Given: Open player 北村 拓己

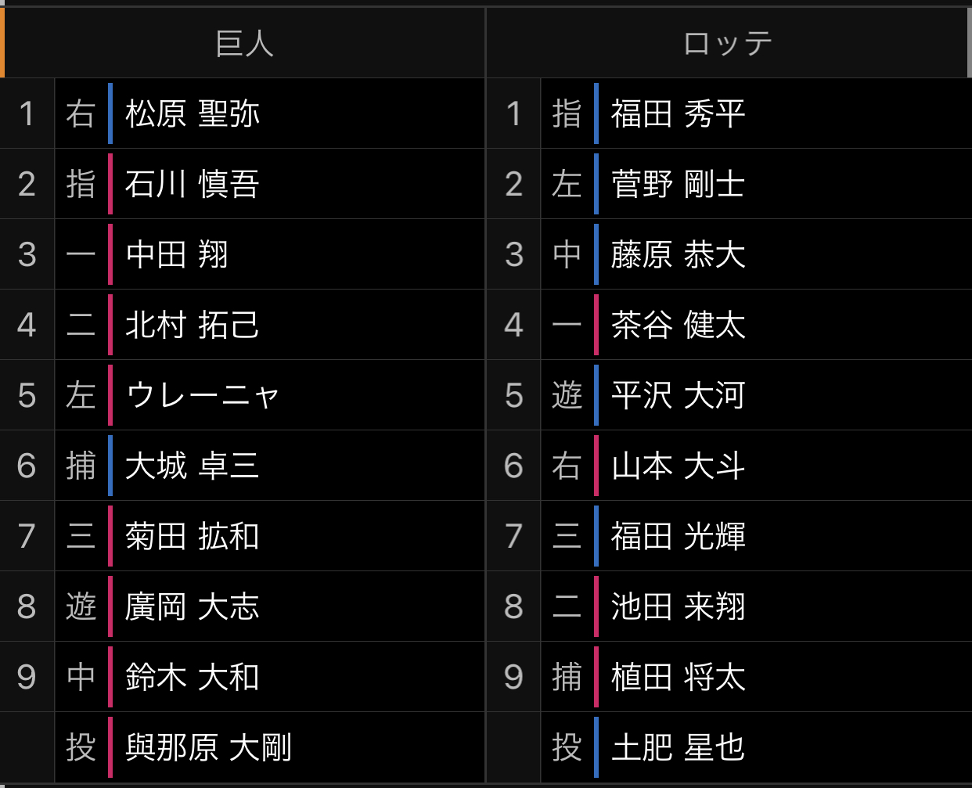Looking at the screenshot, I should pos(193,325).
